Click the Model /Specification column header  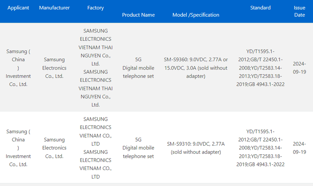(196, 15)
